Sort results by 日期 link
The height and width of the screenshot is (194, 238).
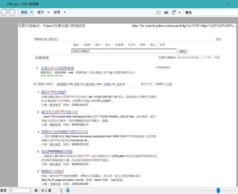[x=169, y=84]
